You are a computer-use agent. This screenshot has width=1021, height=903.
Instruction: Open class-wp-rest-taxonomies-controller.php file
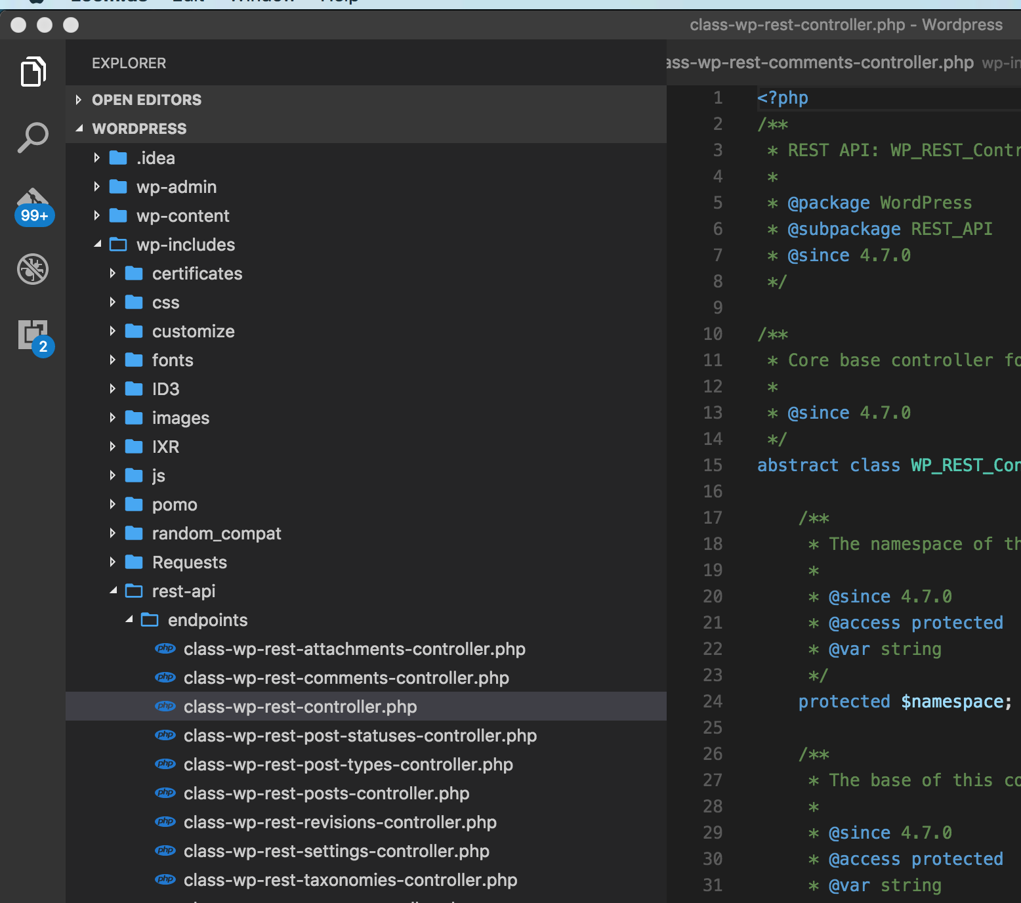tap(350, 880)
